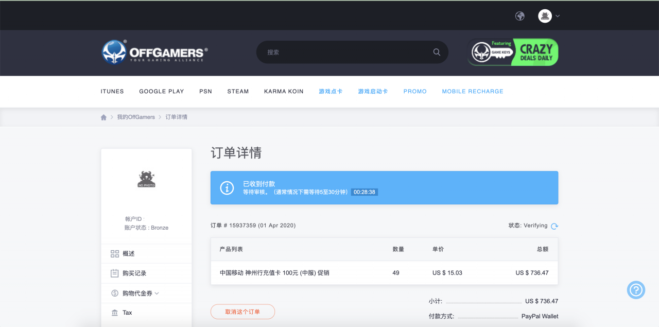Select product row 中国移动 神州行充值卡

(x=384, y=273)
